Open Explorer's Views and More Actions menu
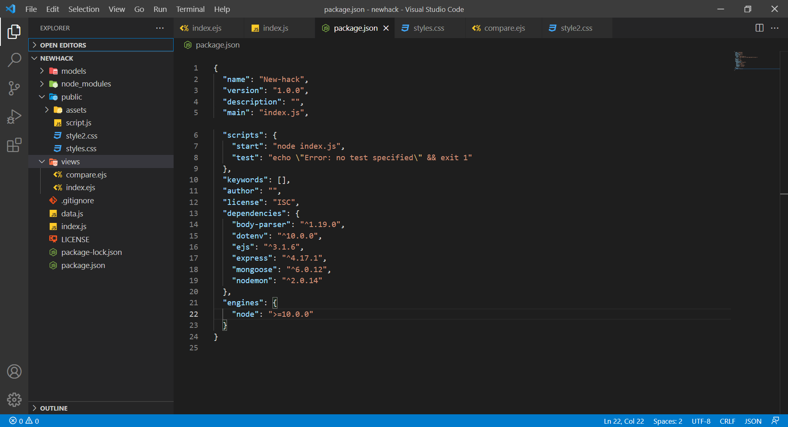Image resolution: width=788 pixels, height=427 pixels. [x=160, y=28]
